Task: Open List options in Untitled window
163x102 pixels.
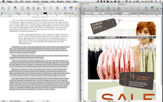Action: point(45,8)
